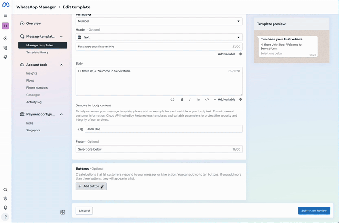
Task: Click Submit for Review button
Action: (314, 210)
